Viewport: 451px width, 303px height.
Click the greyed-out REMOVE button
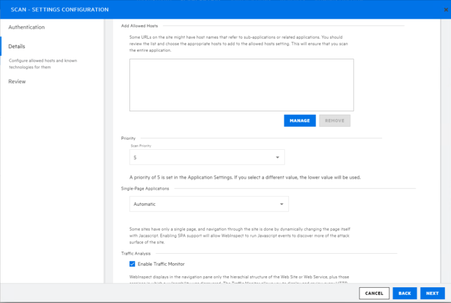(334, 121)
